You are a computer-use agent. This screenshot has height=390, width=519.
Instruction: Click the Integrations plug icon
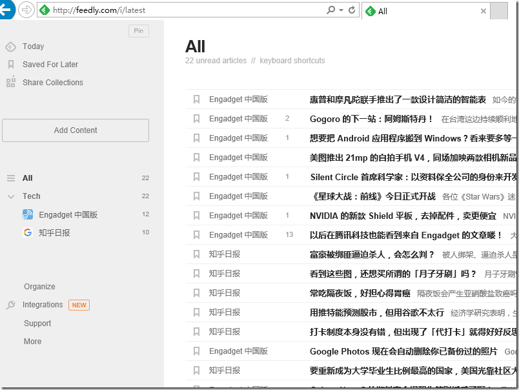click(x=11, y=305)
